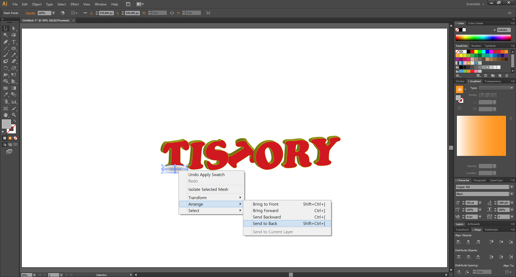Enable Draw Normal mode
The height and width of the screenshot is (277, 516).
tap(5, 145)
